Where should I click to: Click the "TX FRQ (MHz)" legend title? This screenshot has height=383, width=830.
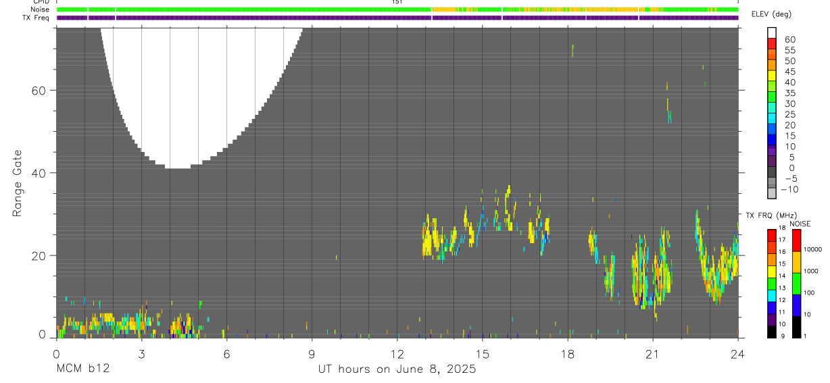pyautogui.click(x=771, y=215)
